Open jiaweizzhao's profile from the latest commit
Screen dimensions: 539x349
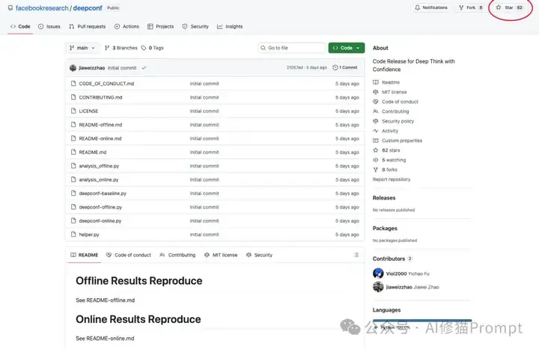(92, 68)
